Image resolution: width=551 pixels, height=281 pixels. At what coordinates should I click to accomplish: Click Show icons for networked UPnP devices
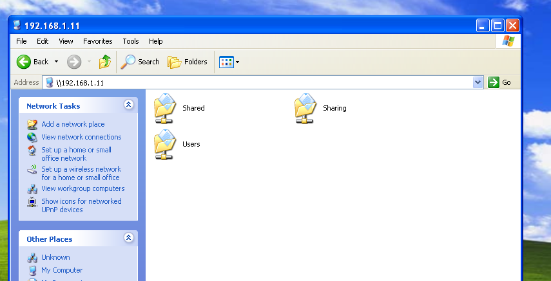click(x=82, y=206)
